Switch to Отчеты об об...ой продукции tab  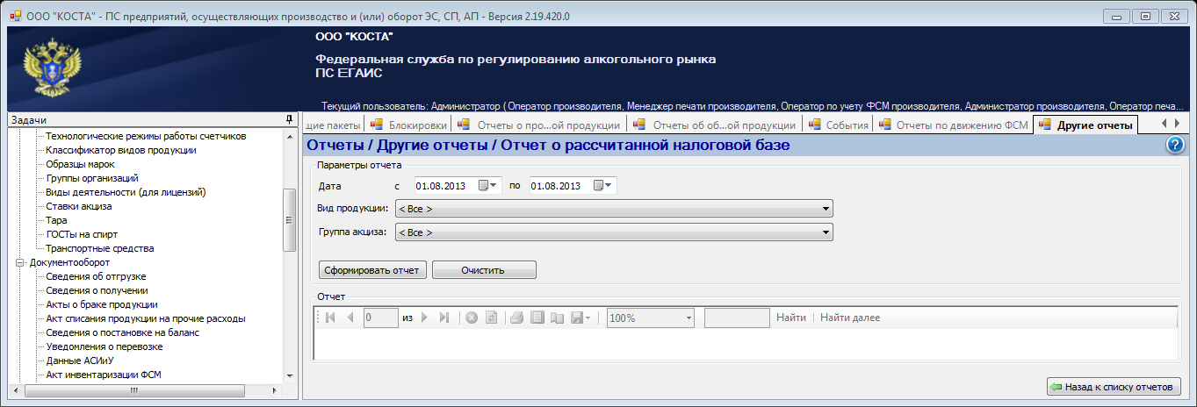pyautogui.click(x=716, y=125)
